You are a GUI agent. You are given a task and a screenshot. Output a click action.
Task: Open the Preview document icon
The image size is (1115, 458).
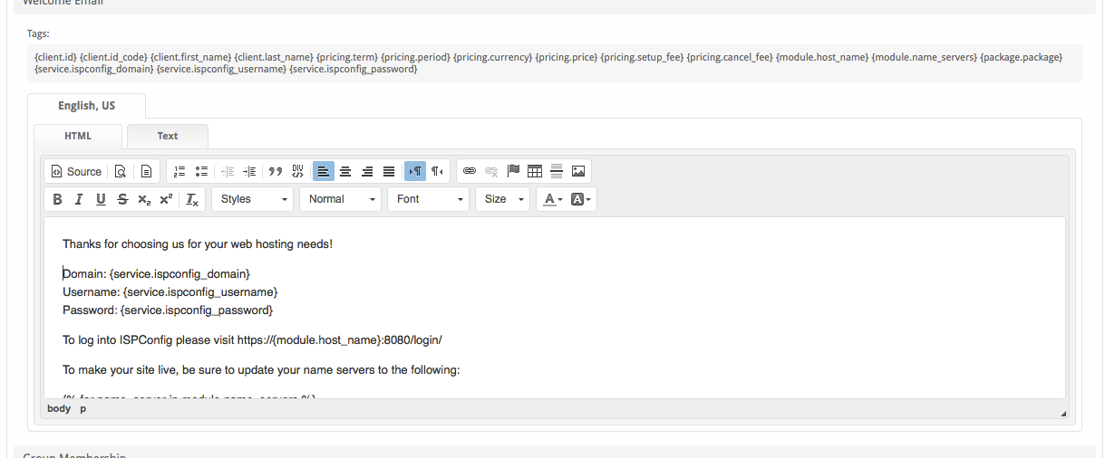[120, 171]
